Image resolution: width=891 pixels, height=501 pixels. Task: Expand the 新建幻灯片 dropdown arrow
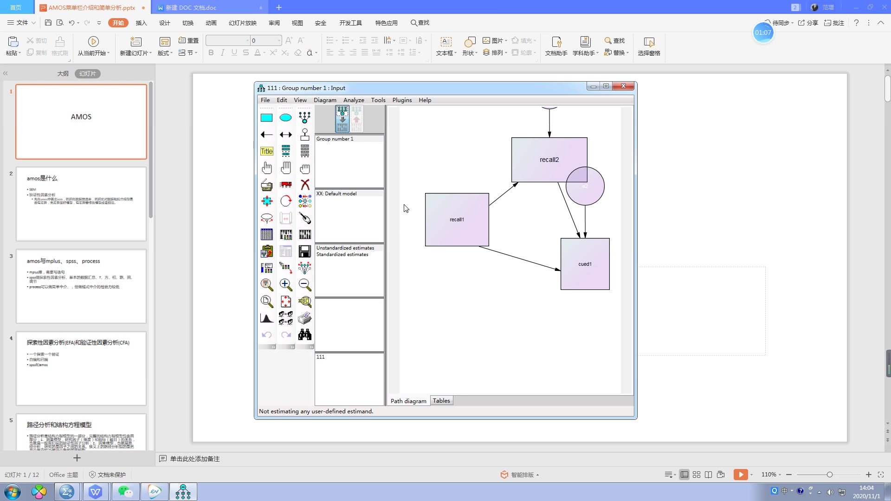tap(150, 53)
